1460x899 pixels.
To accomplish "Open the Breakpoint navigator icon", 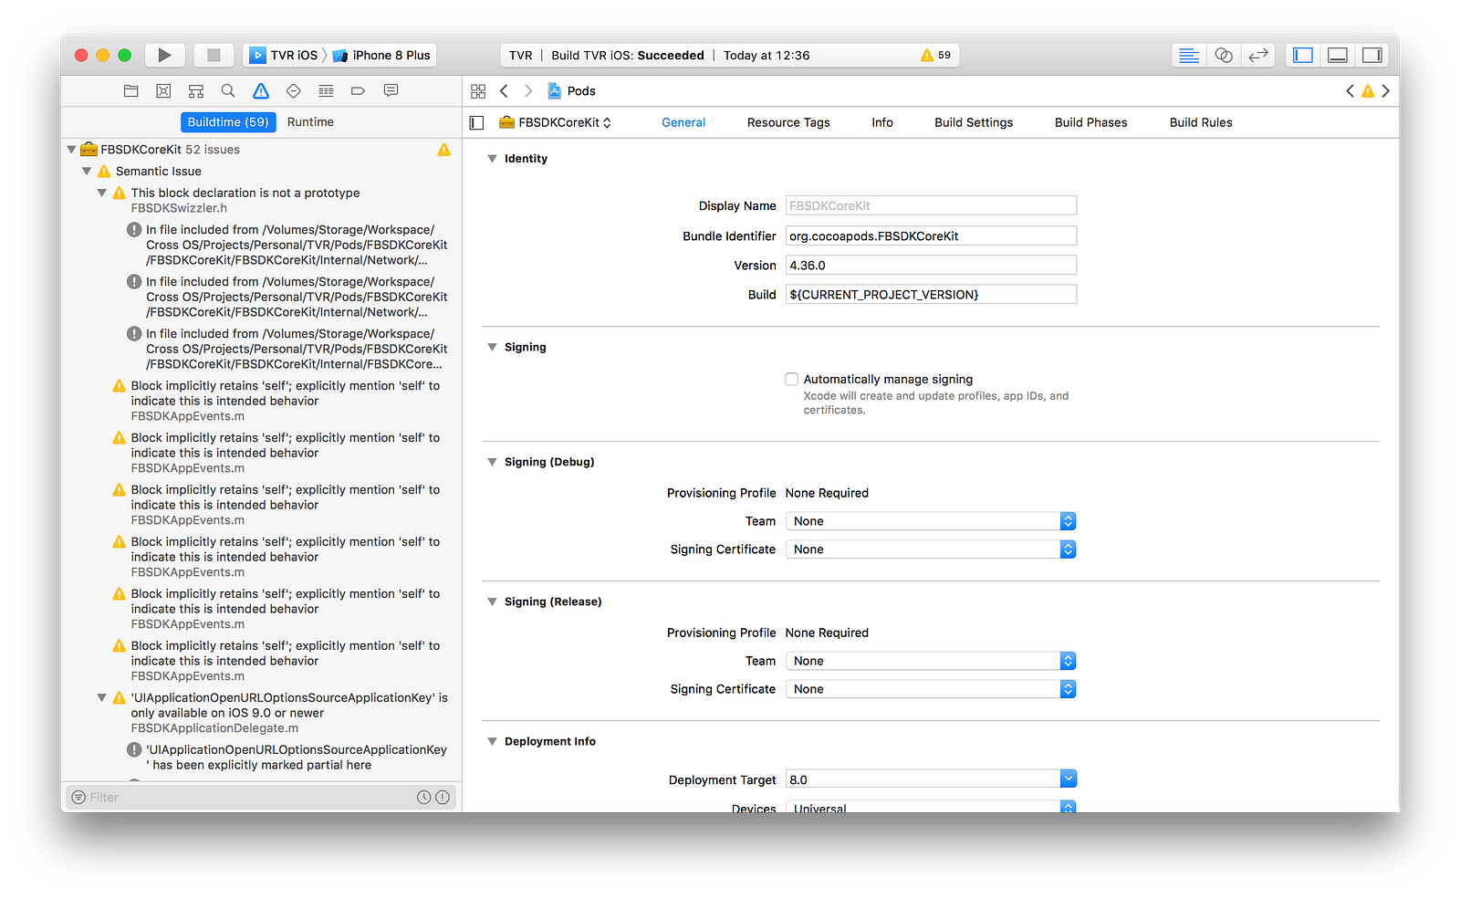I will 358,90.
